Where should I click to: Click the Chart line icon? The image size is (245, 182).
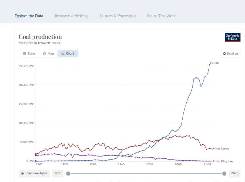pyautogui.click(x=63, y=53)
